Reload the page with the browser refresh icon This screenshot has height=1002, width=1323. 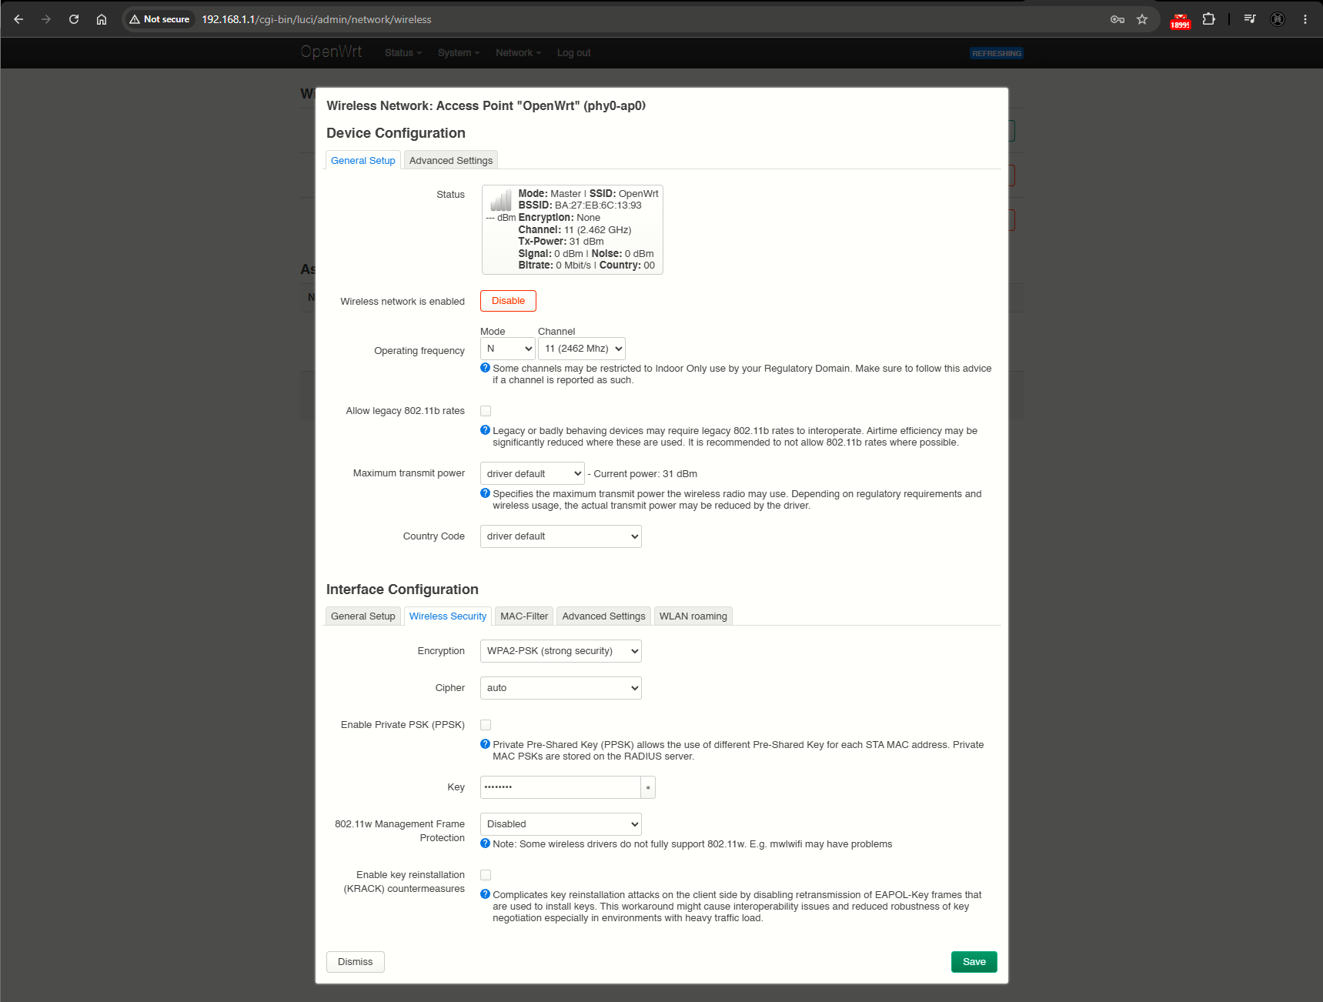click(74, 19)
